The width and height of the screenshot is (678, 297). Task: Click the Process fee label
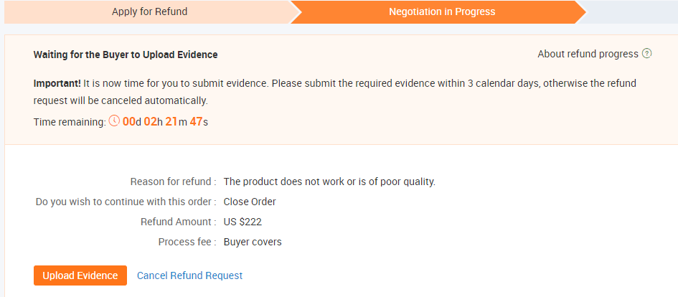[187, 242]
